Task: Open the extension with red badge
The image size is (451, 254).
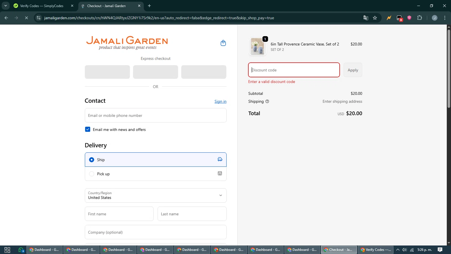Action: coord(399,18)
